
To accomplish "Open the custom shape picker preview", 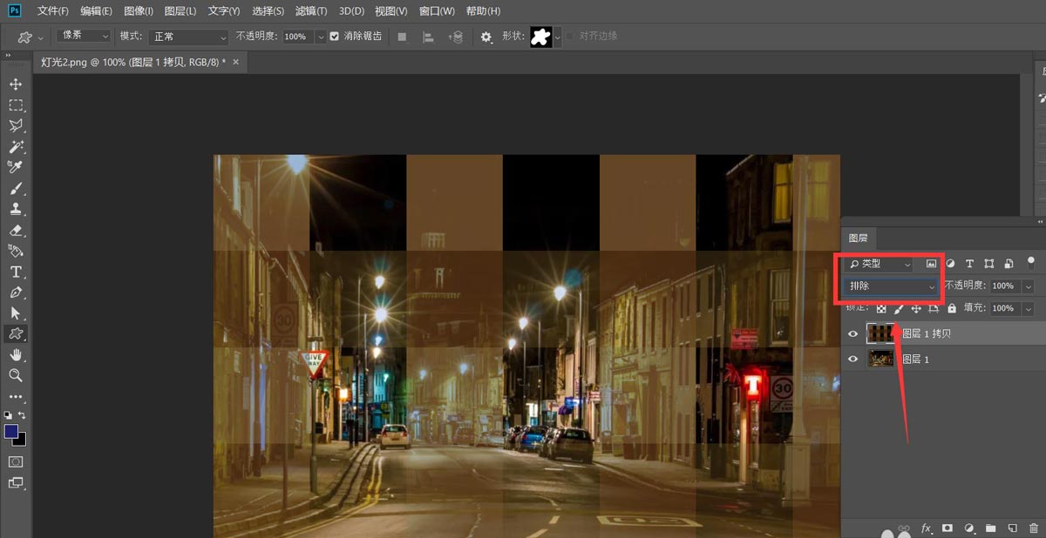I will (x=541, y=37).
